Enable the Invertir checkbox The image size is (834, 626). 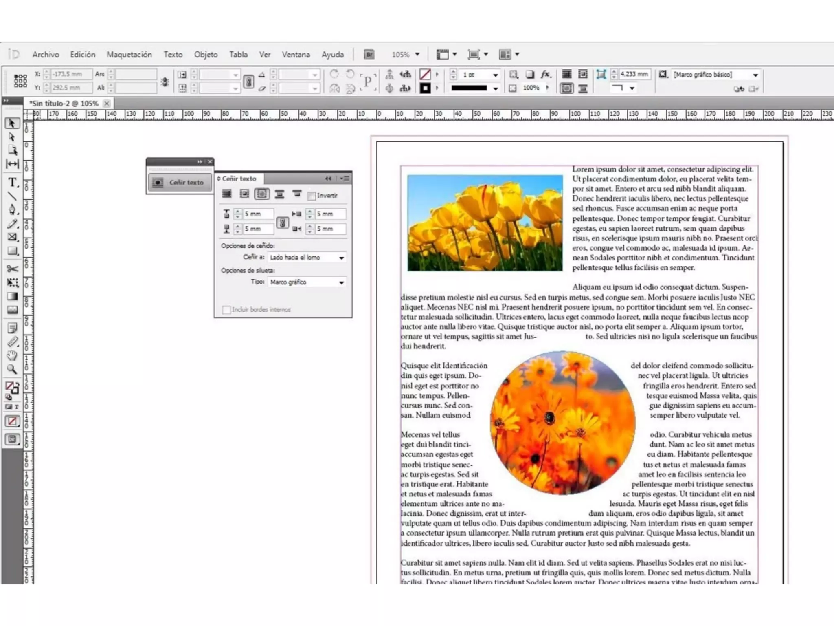coord(312,196)
